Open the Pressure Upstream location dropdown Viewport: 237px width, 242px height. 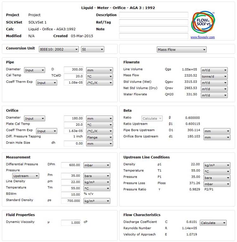click(x=26, y=176)
